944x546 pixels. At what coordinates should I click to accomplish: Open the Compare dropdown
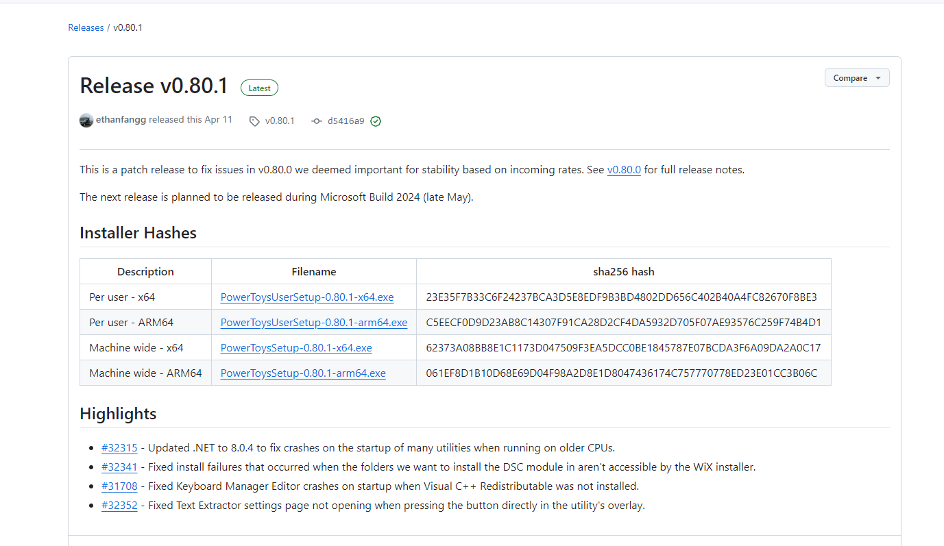(856, 78)
